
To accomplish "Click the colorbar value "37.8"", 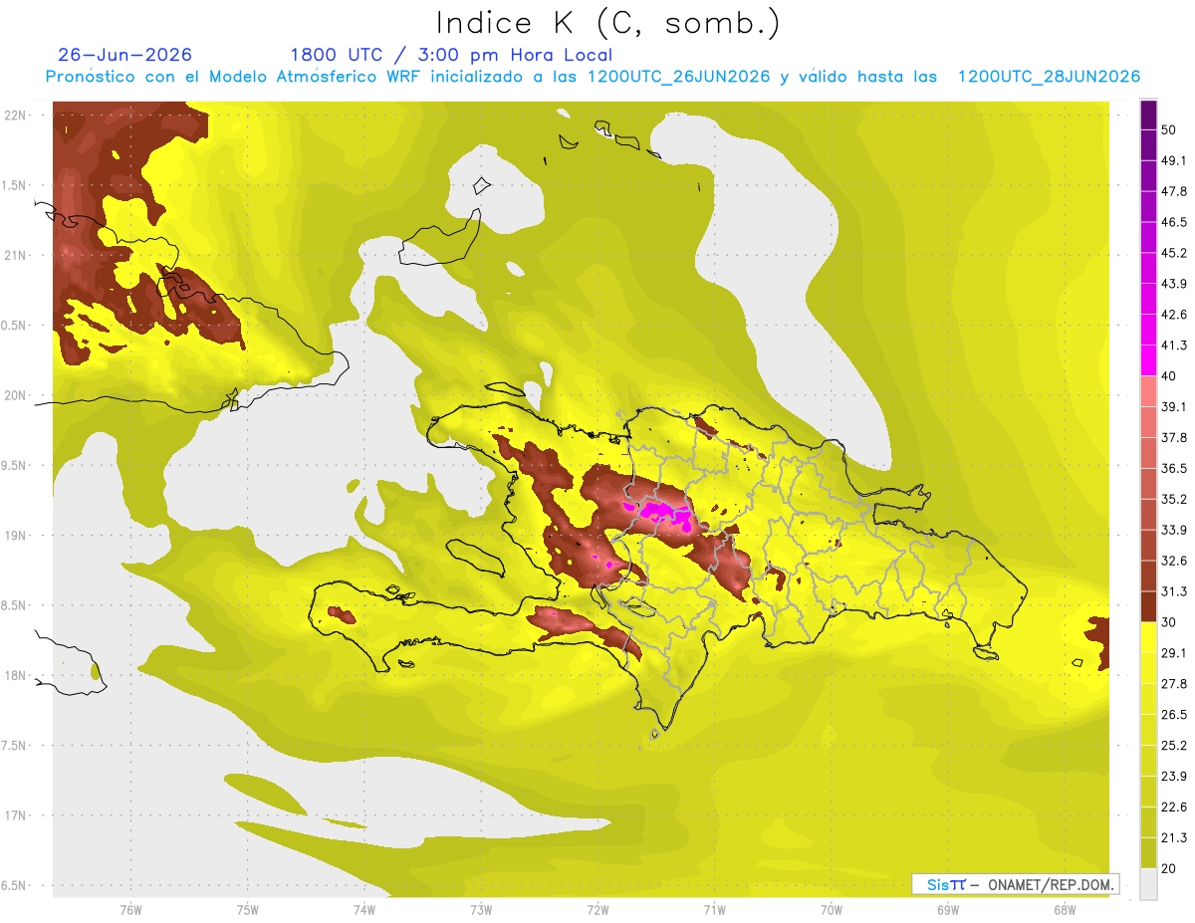I will tap(1174, 438).
